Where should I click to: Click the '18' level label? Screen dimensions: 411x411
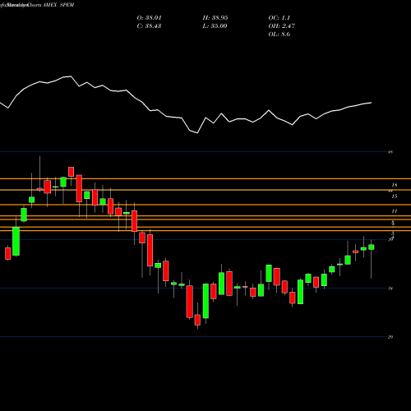pos(395,185)
